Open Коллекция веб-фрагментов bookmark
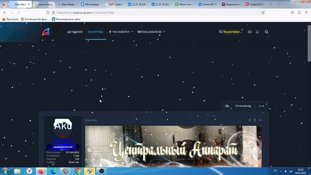Screen dimensions: 311x175 click(35, 19)
